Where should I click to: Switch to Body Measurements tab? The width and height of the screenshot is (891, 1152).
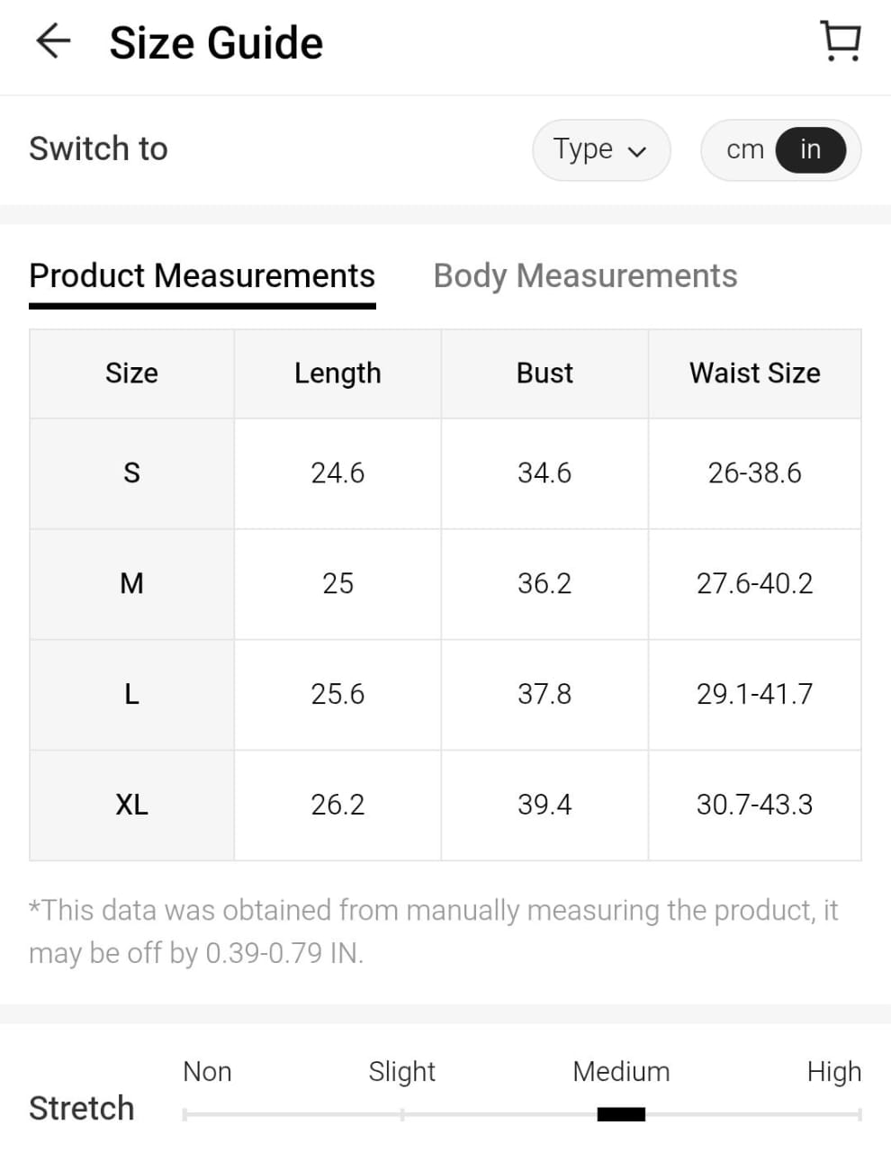tap(585, 275)
